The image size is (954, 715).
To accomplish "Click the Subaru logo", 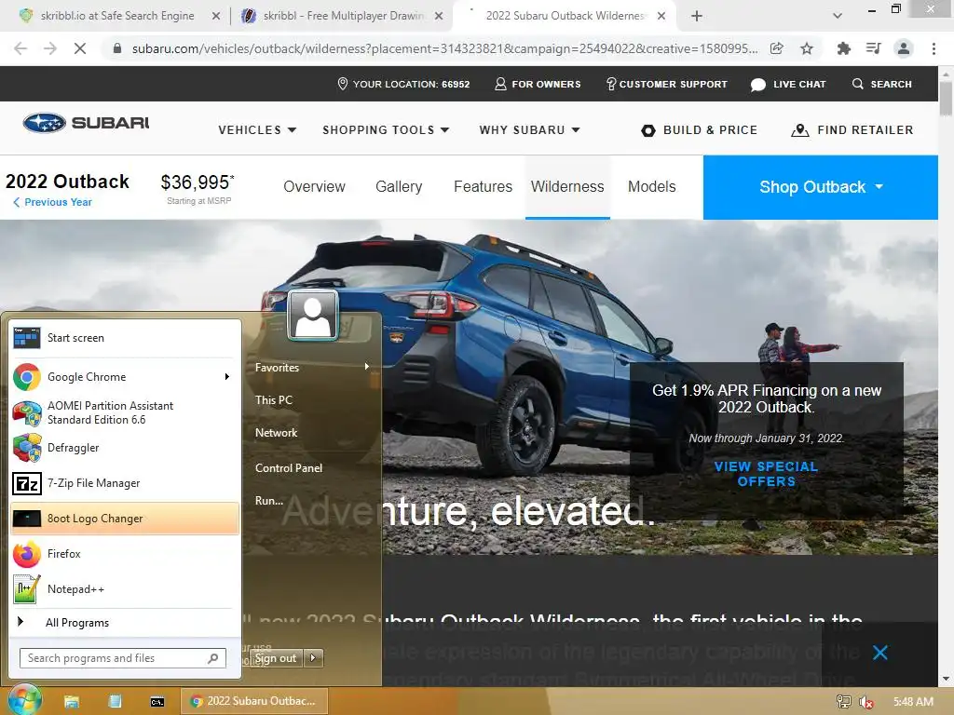I will click(x=86, y=123).
